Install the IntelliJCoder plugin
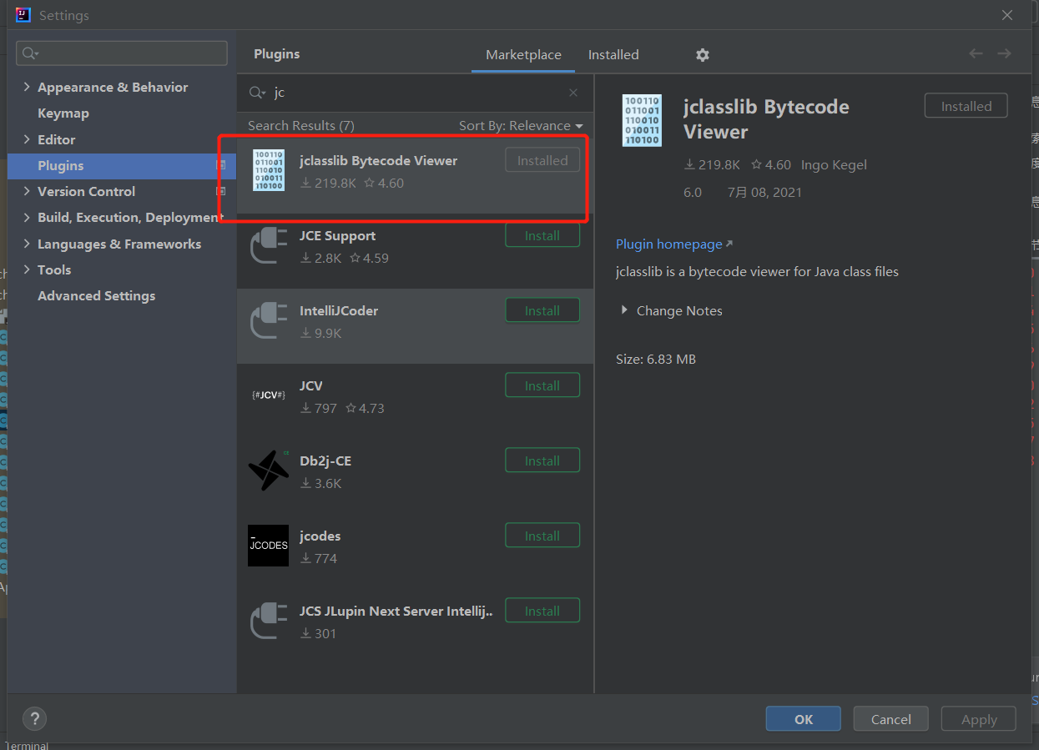The image size is (1039, 750). click(x=542, y=311)
